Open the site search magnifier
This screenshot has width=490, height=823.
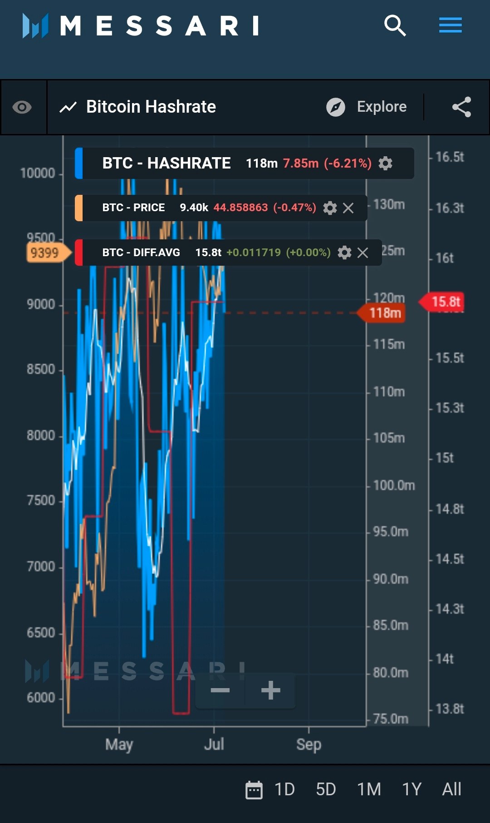pyautogui.click(x=395, y=25)
